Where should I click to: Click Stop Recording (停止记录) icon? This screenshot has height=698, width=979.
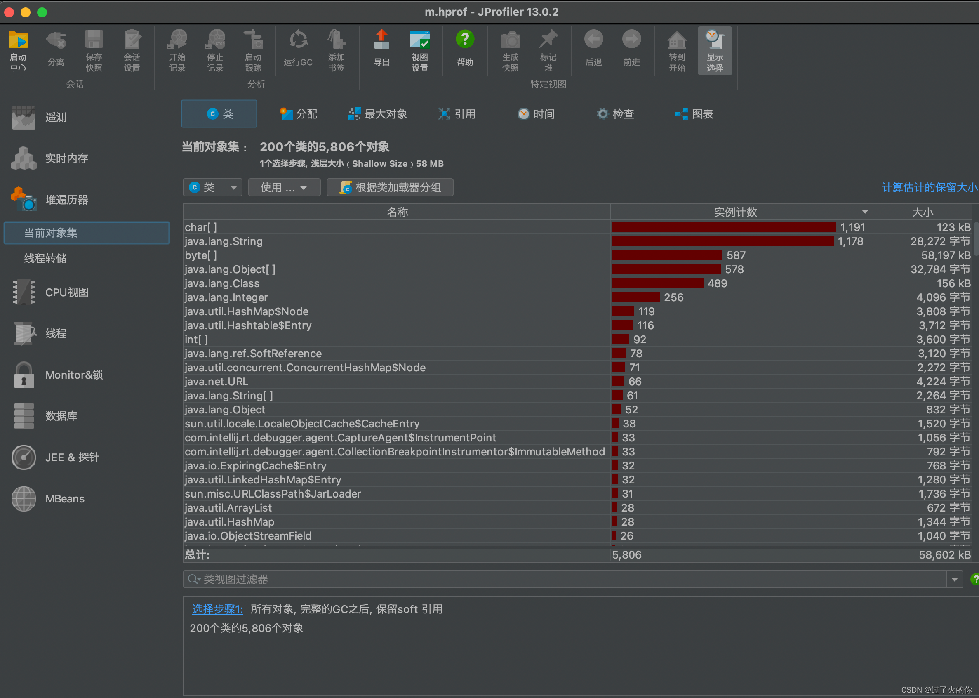click(215, 51)
